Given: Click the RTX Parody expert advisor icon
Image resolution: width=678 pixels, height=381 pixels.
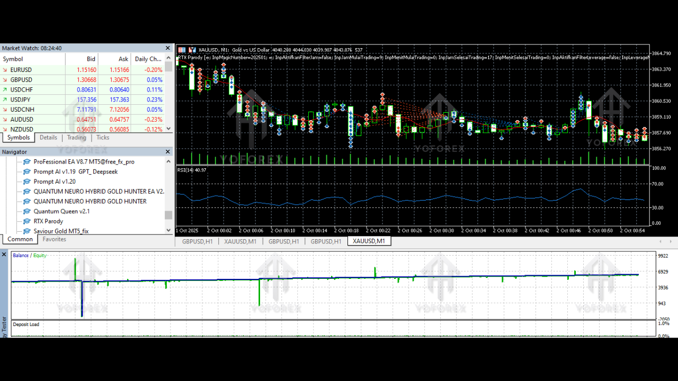Looking at the screenshot, I should point(27,221).
